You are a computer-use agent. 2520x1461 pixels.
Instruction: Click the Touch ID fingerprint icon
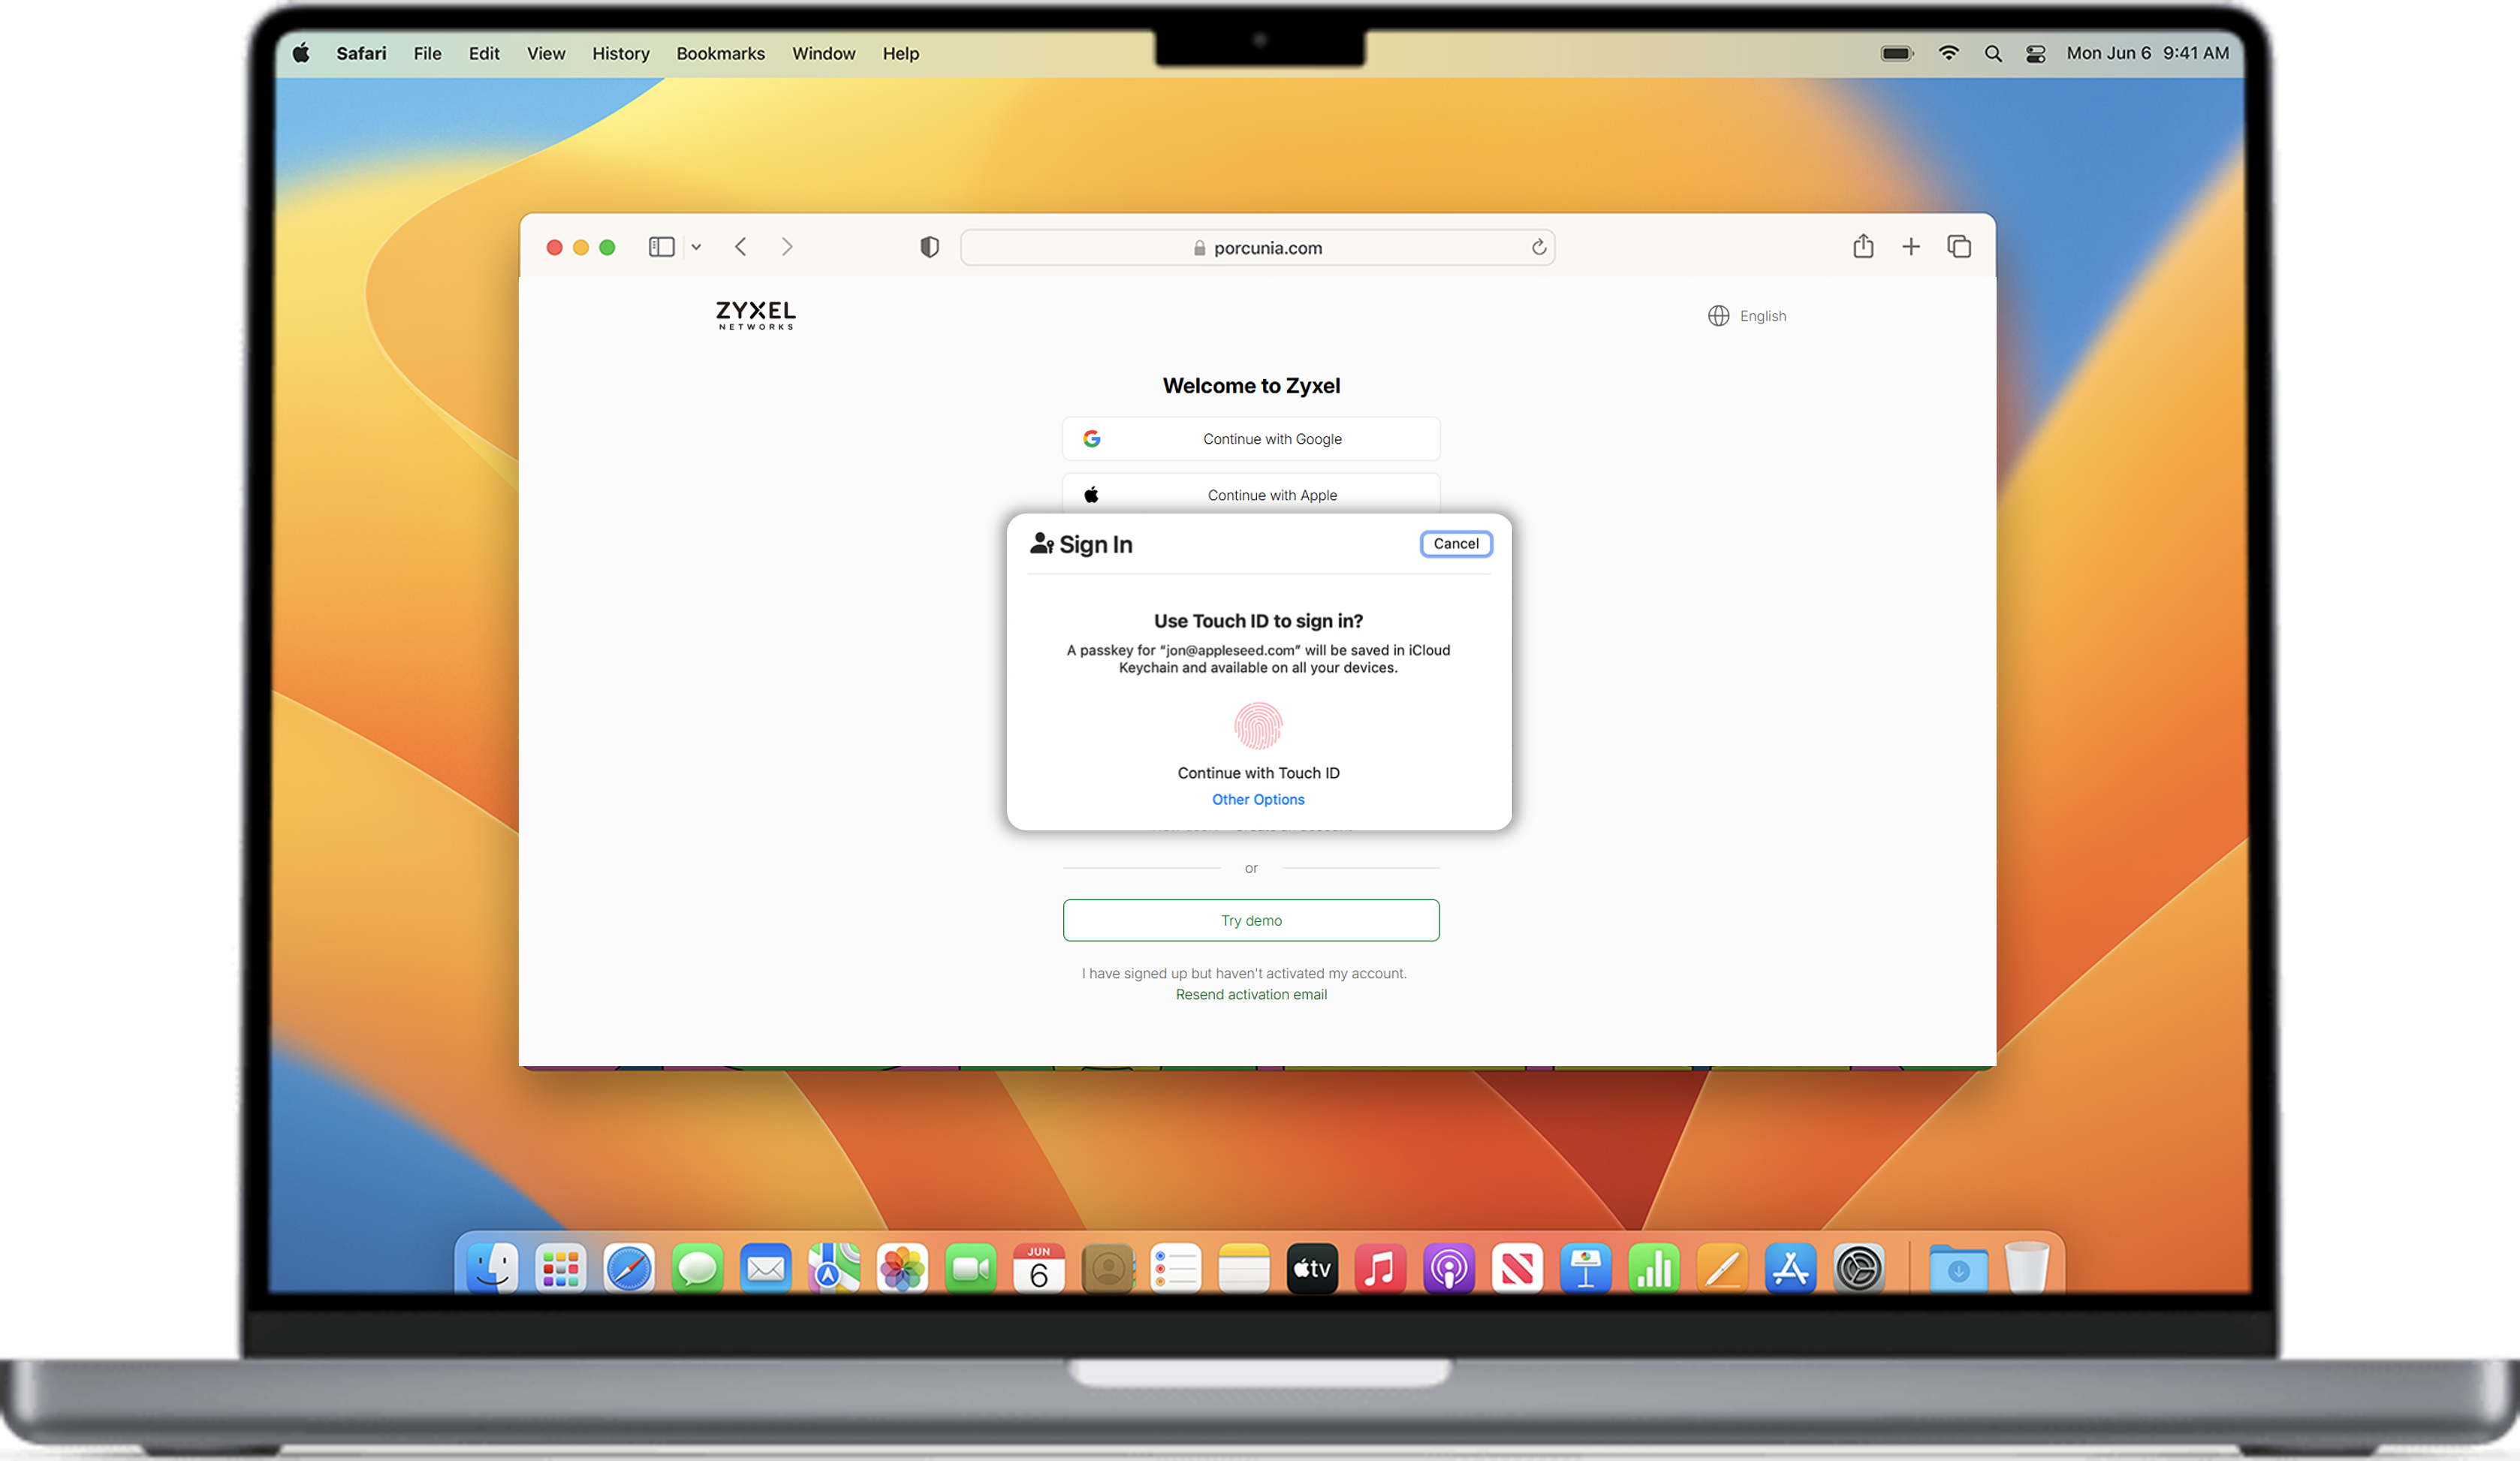click(1257, 726)
